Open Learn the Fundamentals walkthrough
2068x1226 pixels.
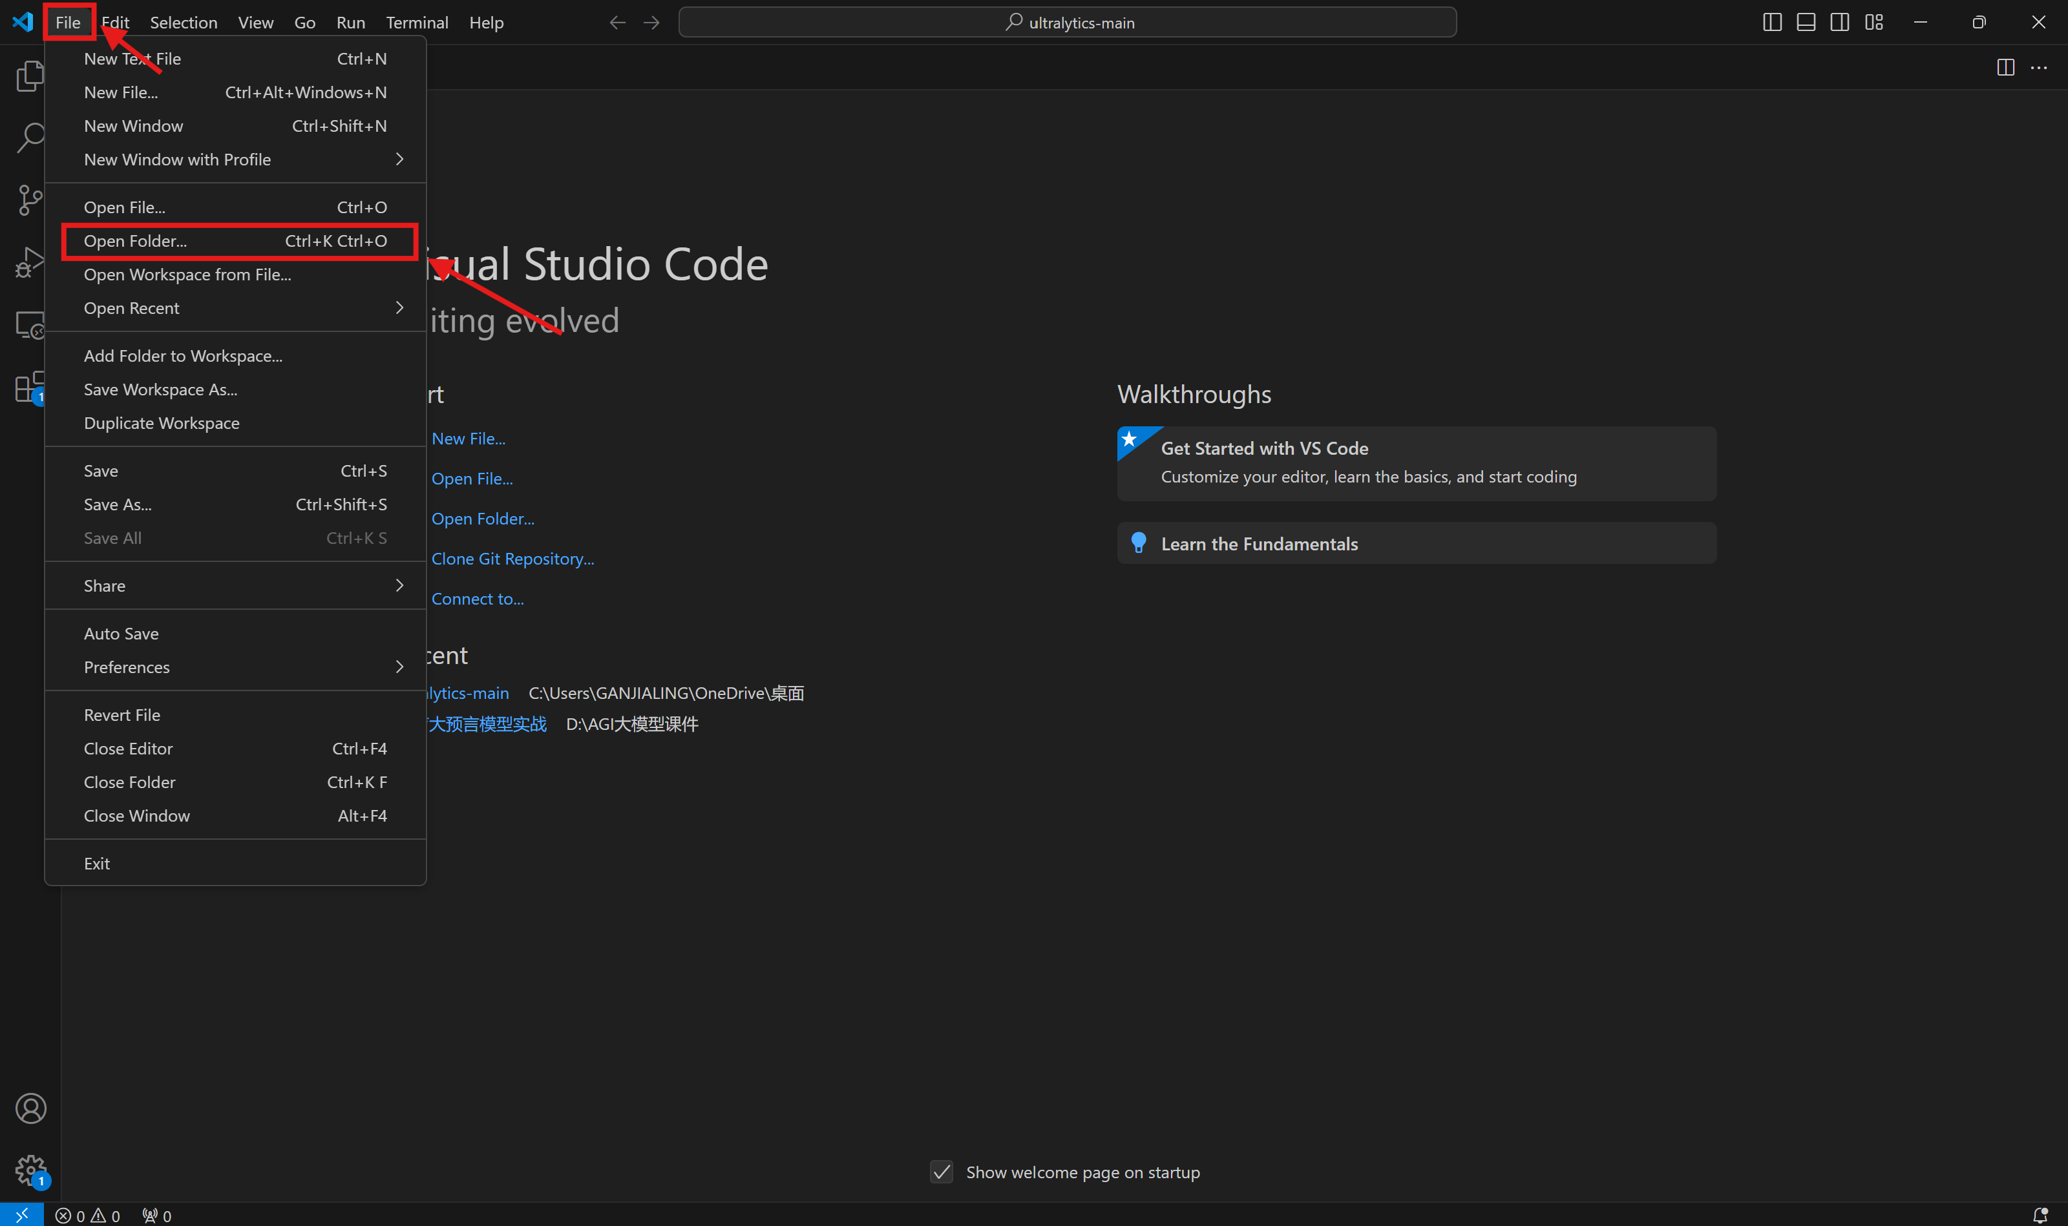click(1417, 544)
